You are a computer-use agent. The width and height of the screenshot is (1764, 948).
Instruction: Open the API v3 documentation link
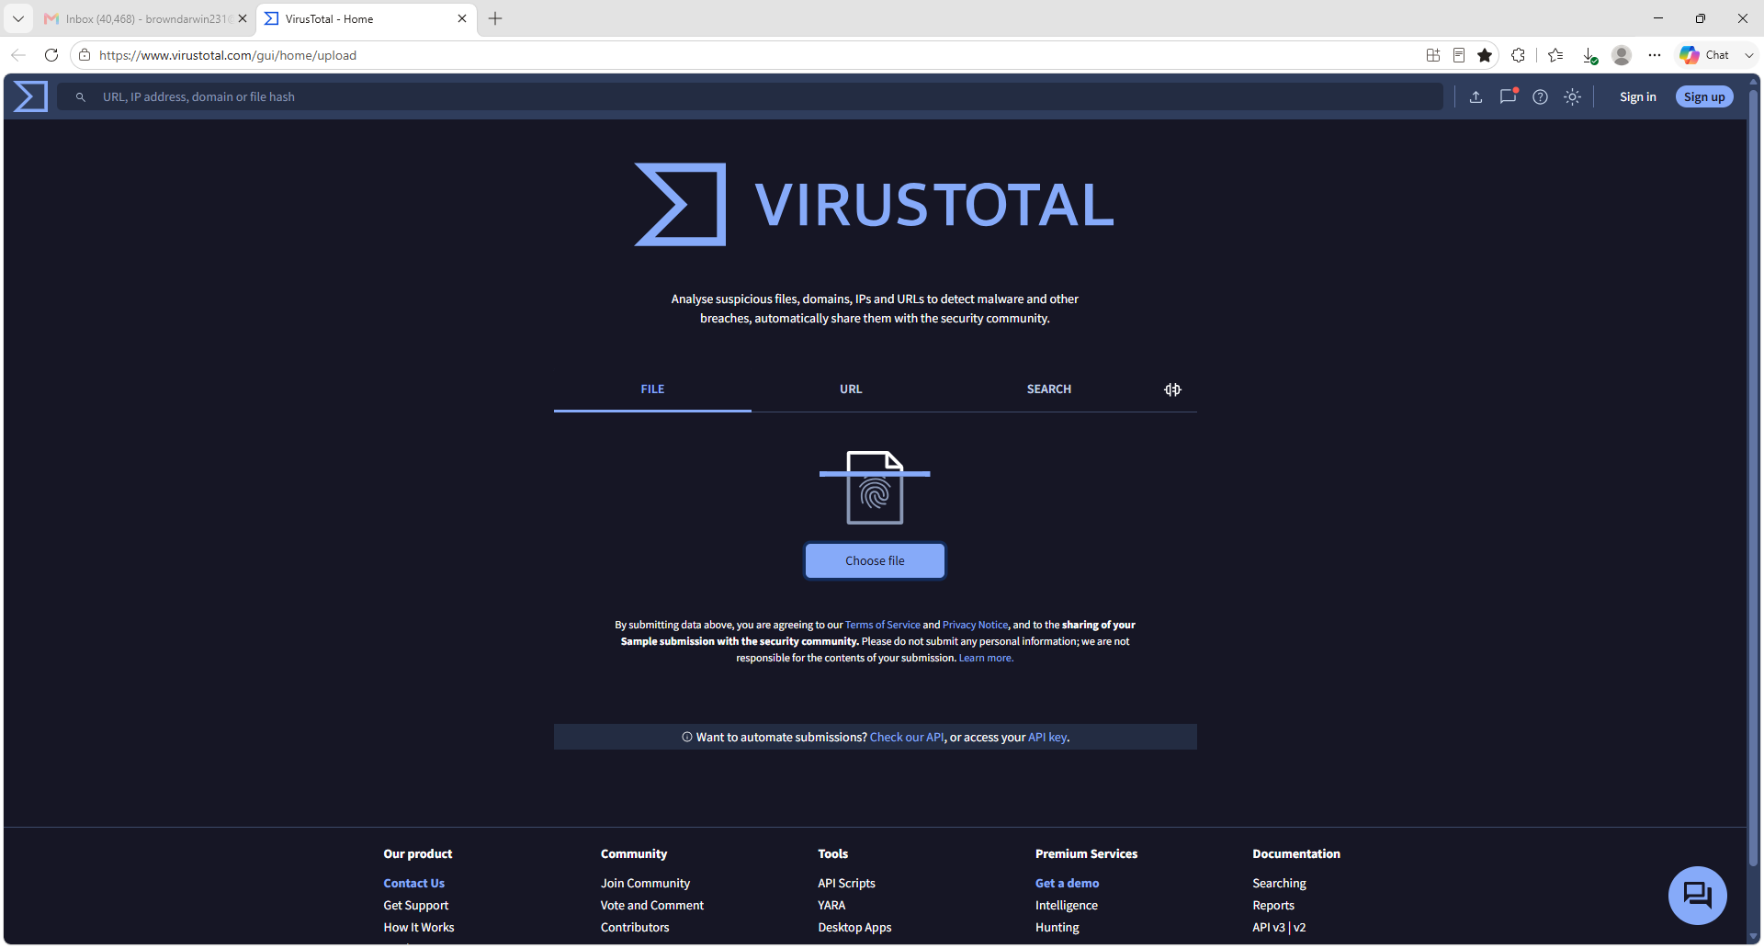1269,927
